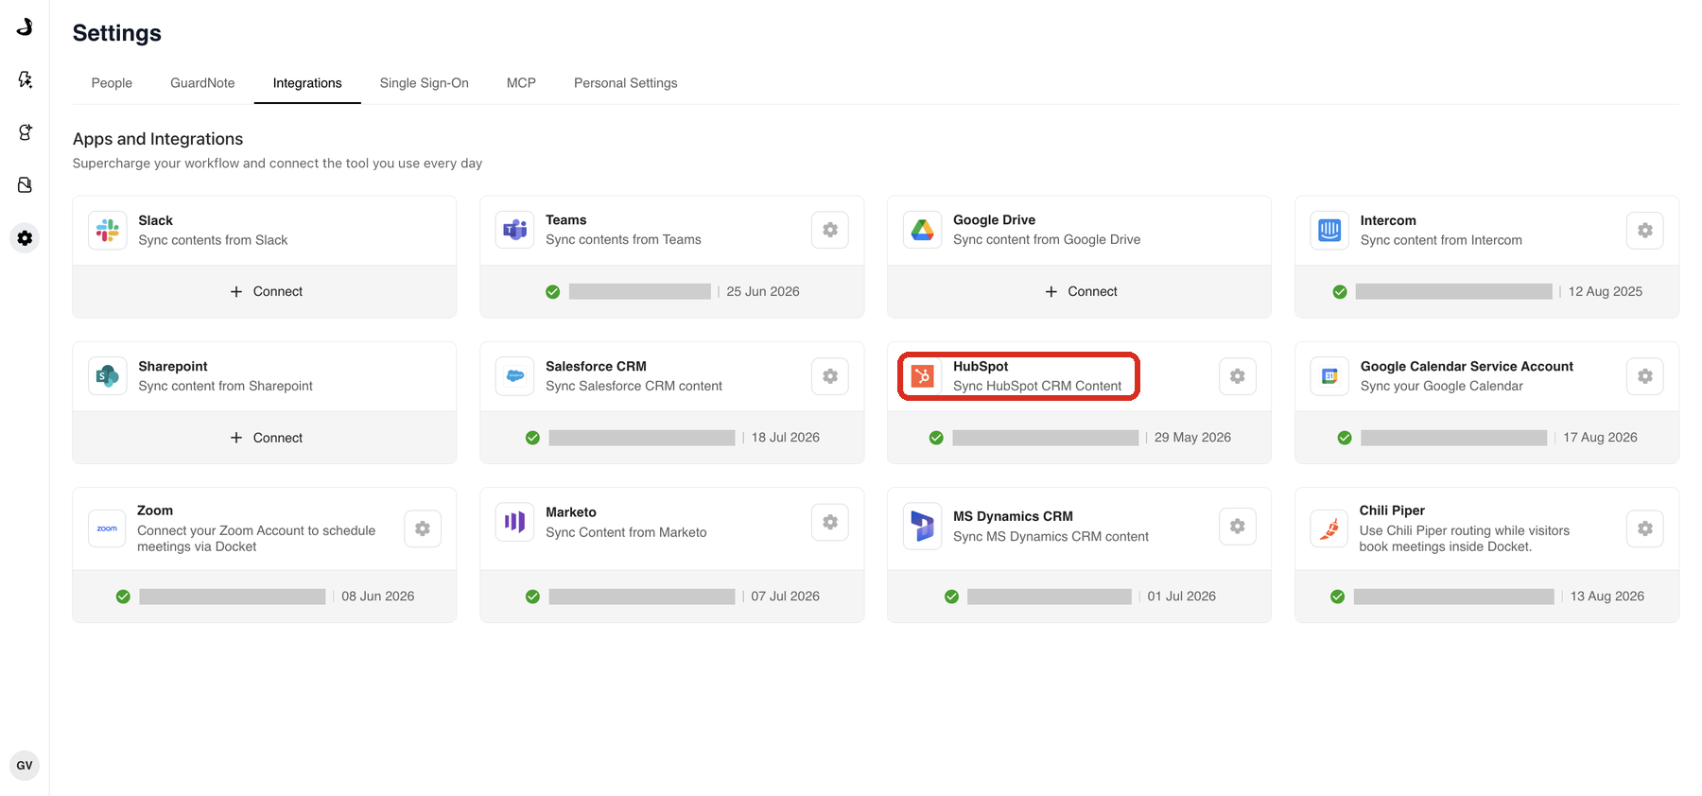The image size is (1702, 796).
Task: Click the Settings page title
Action: (x=117, y=33)
